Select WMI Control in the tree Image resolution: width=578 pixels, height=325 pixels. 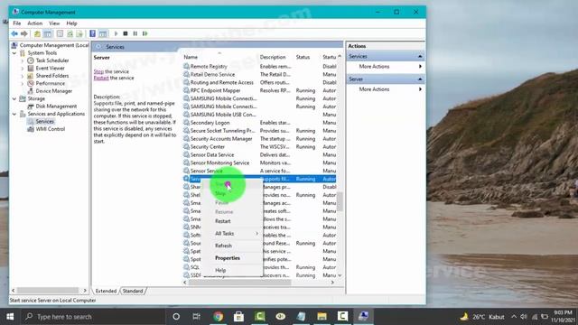click(x=51, y=129)
